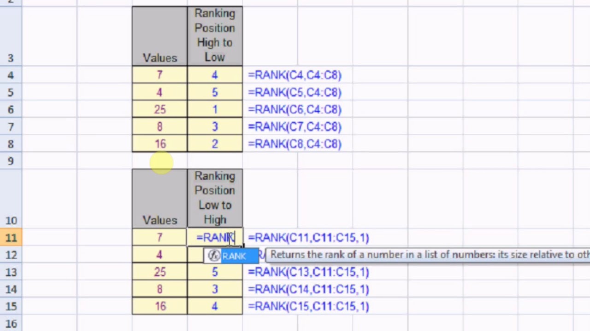This screenshot has width=590, height=331.
Task: Select row 6 header
Action: tap(11, 109)
